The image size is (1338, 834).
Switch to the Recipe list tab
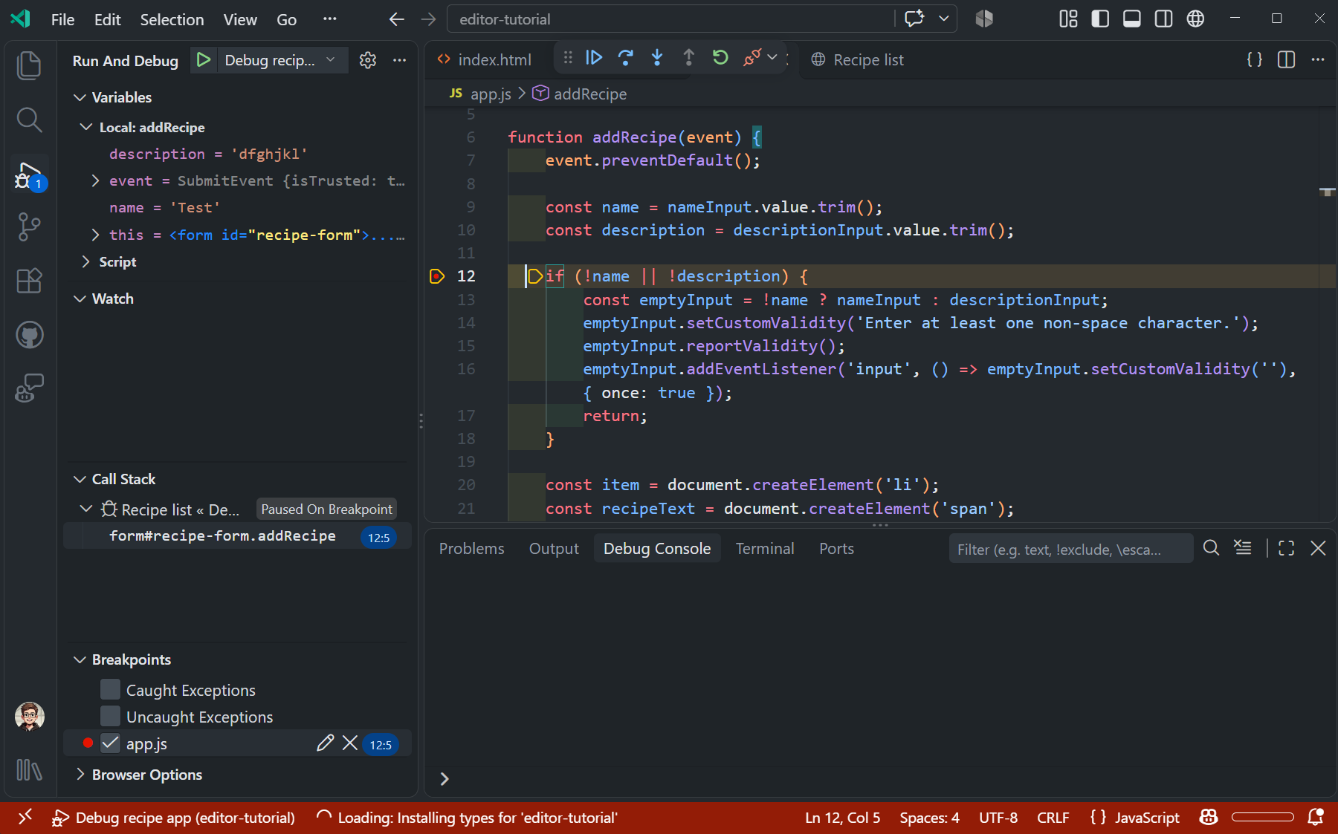857,59
